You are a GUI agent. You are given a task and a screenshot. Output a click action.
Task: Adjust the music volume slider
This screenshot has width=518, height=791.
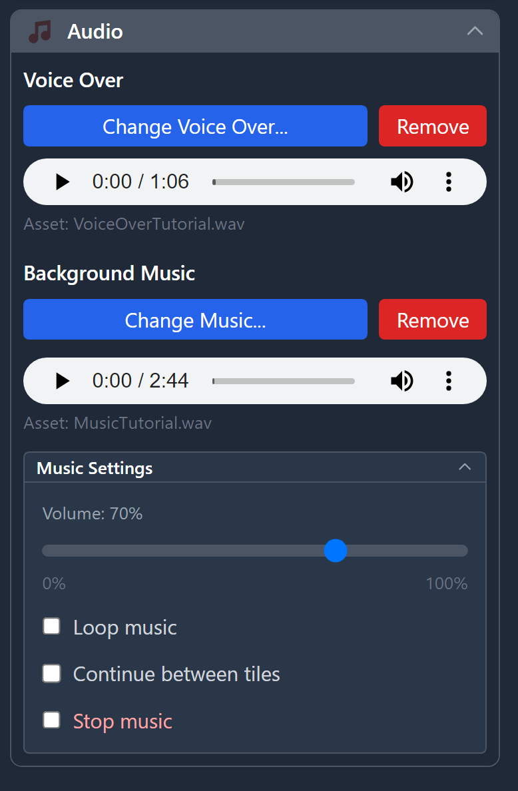pos(336,551)
